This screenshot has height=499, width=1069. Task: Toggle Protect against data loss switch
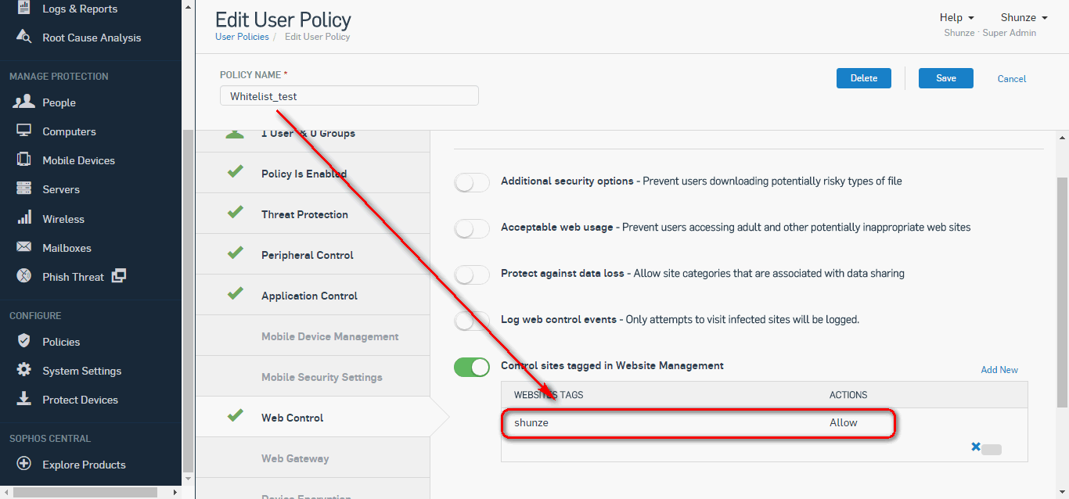pyautogui.click(x=472, y=275)
